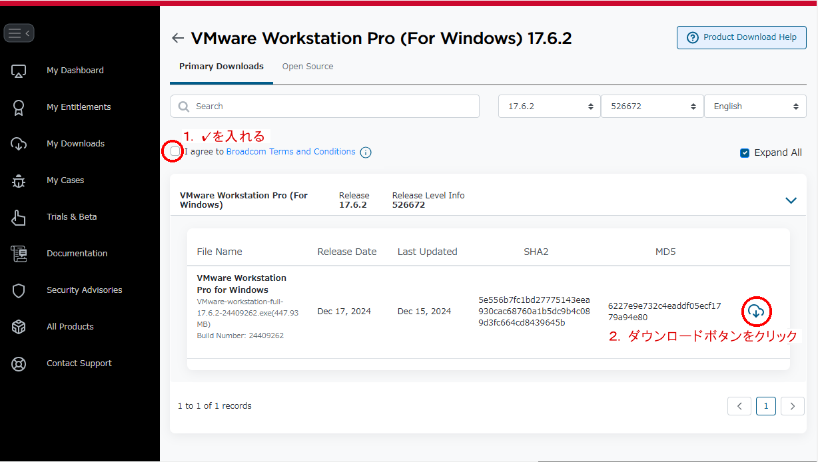
Task: Uncheck the Expand All checkbox
Action: click(745, 152)
